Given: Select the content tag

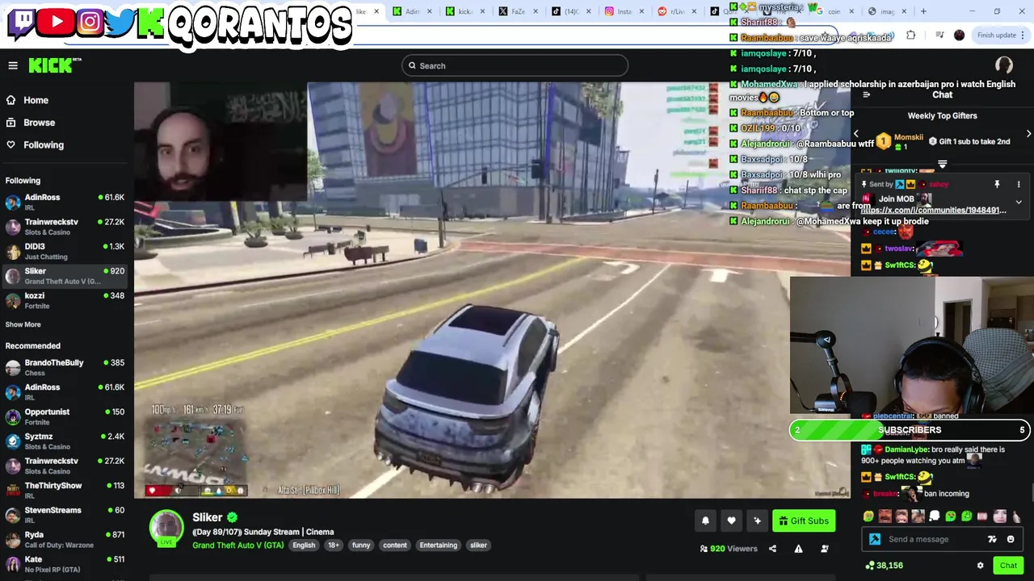Looking at the screenshot, I should click(395, 545).
